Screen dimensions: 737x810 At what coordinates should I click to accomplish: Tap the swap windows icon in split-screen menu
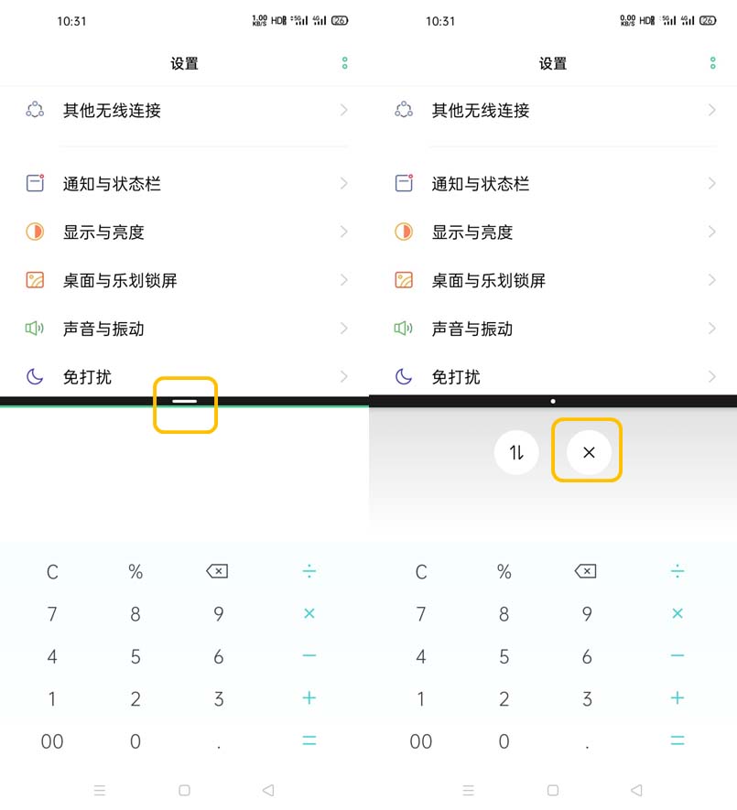pos(516,452)
